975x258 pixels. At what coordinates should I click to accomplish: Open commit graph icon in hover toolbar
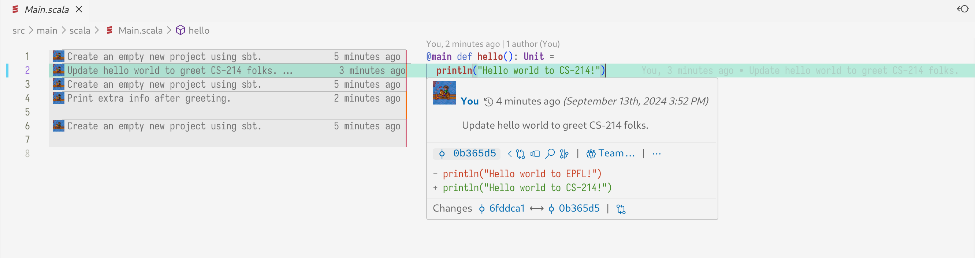point(564,154)
